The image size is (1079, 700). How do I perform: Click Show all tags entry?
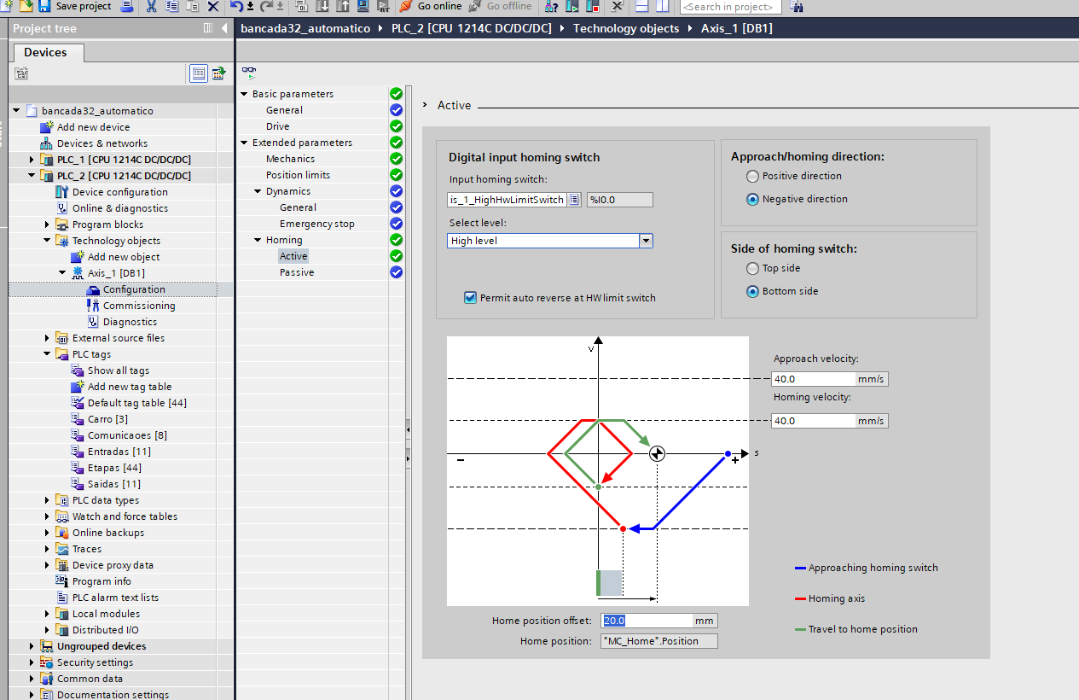(x=119, y=370)
